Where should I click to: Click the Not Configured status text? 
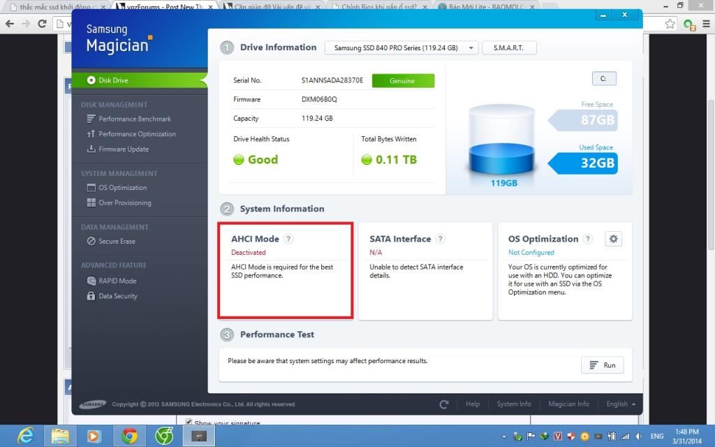pyautogui.click(x=531, y=252)
